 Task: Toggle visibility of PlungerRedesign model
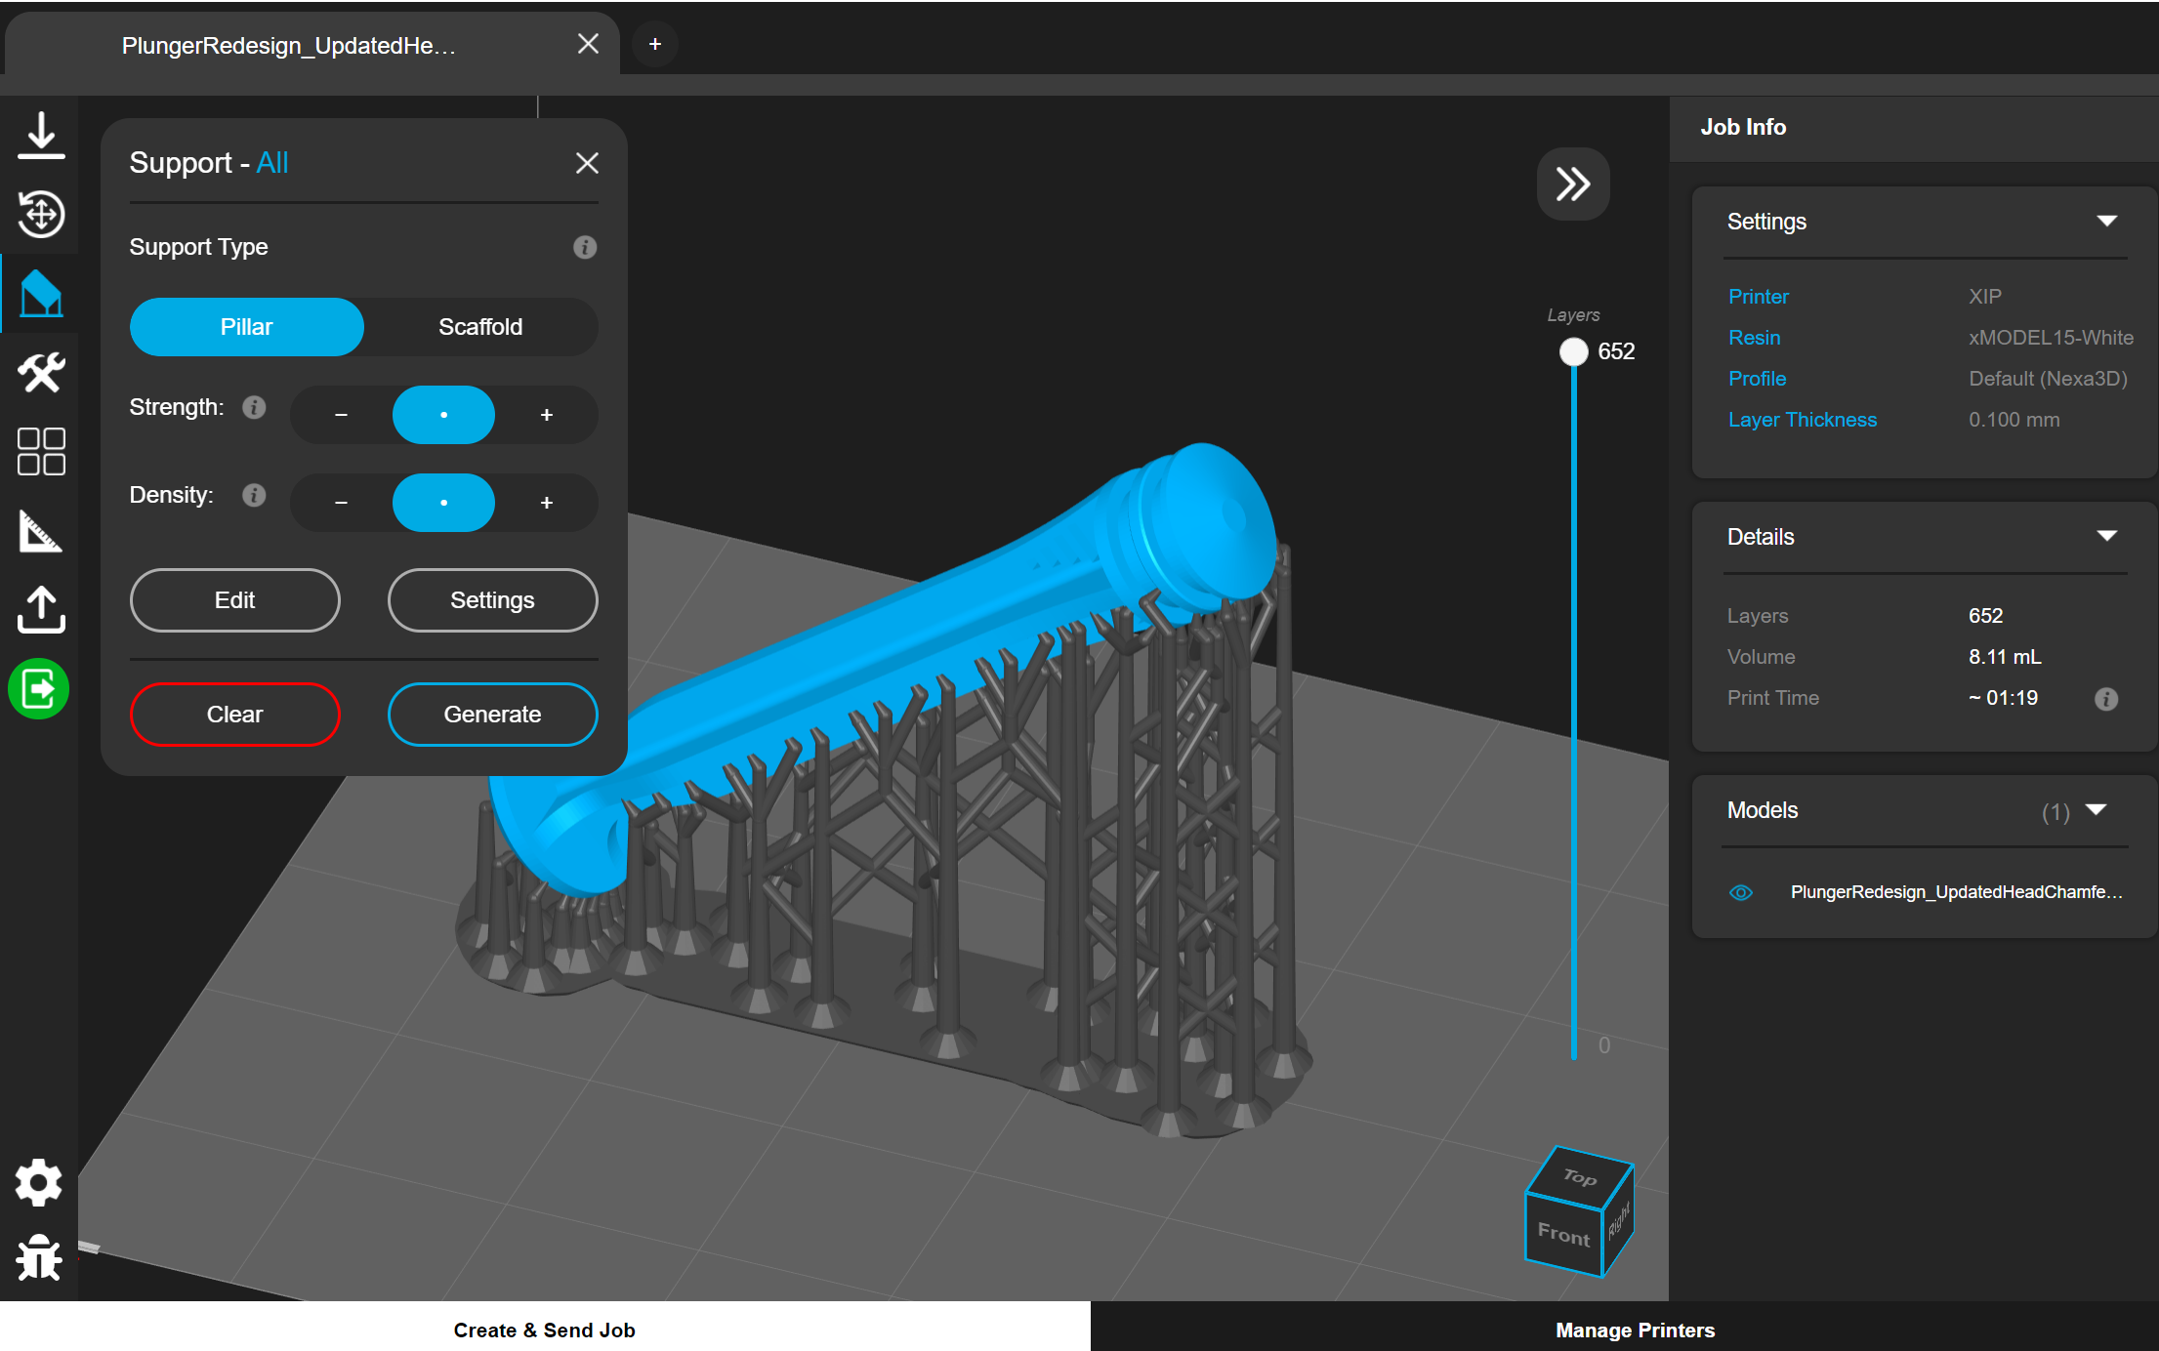[x=1741, y=892]
